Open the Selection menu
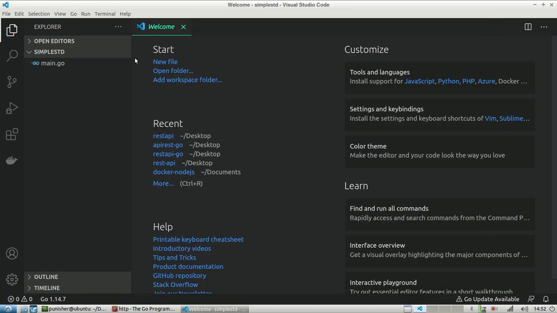Viewport: 557px width, 313px height. click(39, 13)
